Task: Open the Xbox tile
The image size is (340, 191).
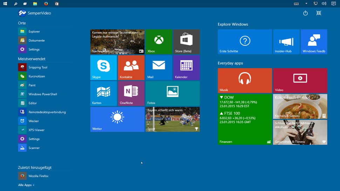Action: pyautogui.click(x=159, y=42)
